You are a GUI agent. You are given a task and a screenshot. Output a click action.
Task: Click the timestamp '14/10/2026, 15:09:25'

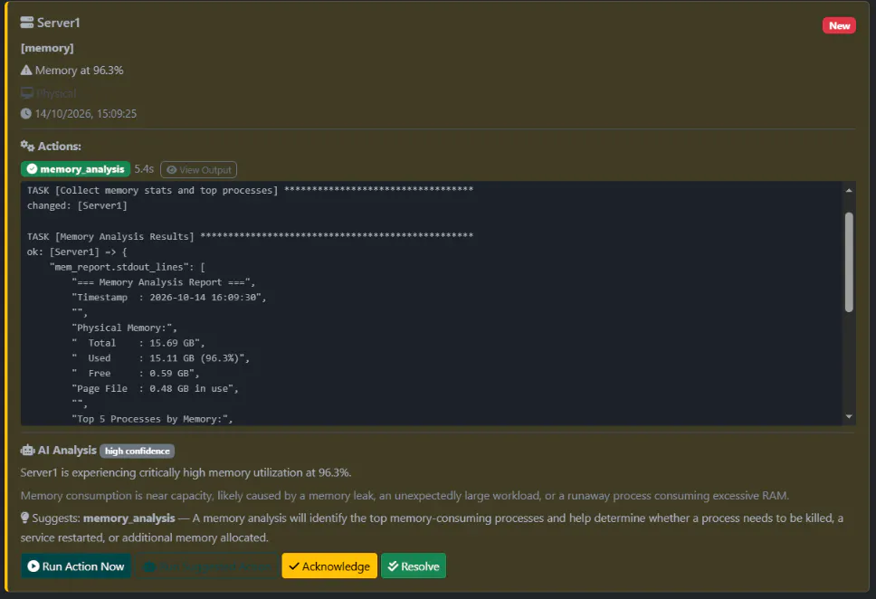tap(85, 113)
